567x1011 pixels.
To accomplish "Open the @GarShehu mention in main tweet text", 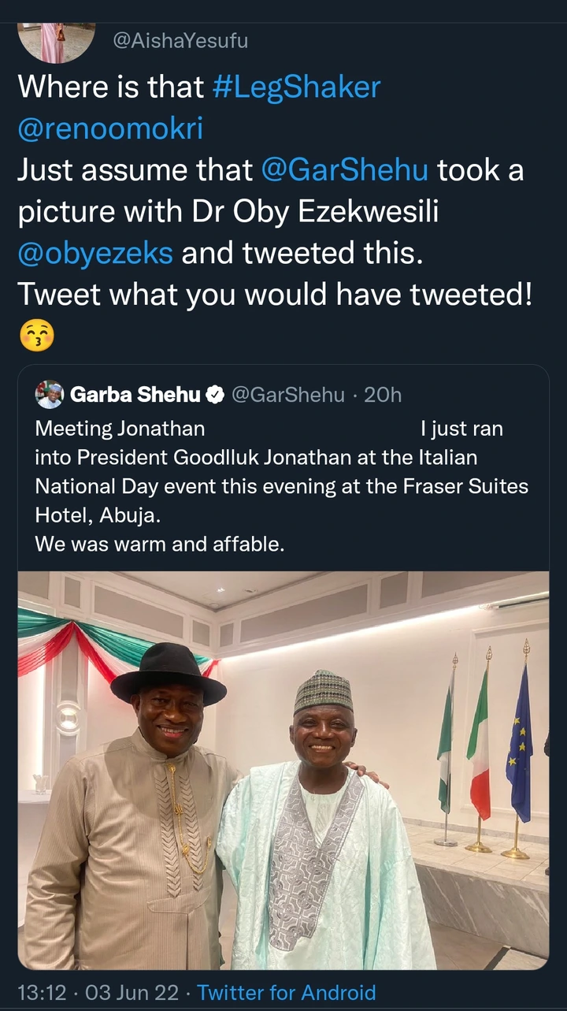I will (x=345, y=170).
